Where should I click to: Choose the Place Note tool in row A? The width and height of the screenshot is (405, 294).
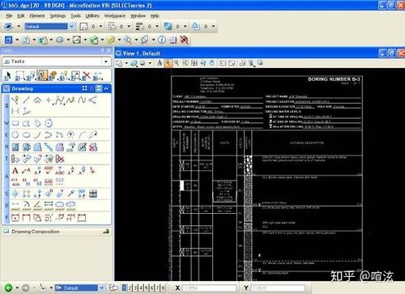[26, 171]
